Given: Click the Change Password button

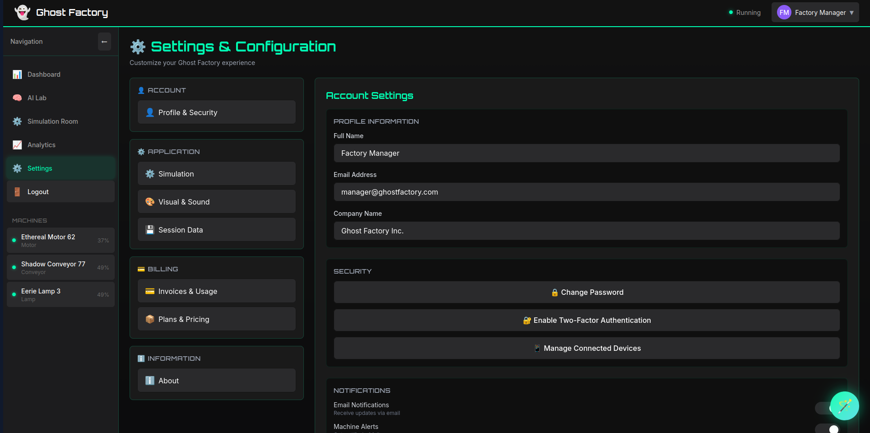Looking at the screenshot, I should [586, 292].
